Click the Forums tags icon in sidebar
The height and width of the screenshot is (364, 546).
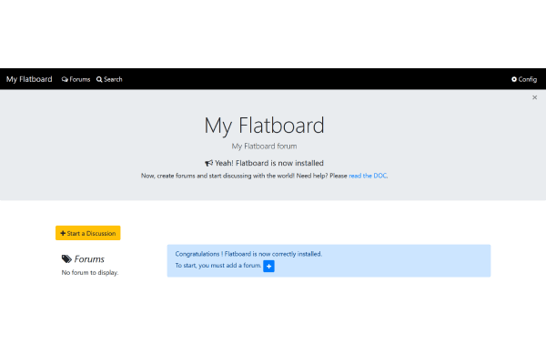(66, 259)
